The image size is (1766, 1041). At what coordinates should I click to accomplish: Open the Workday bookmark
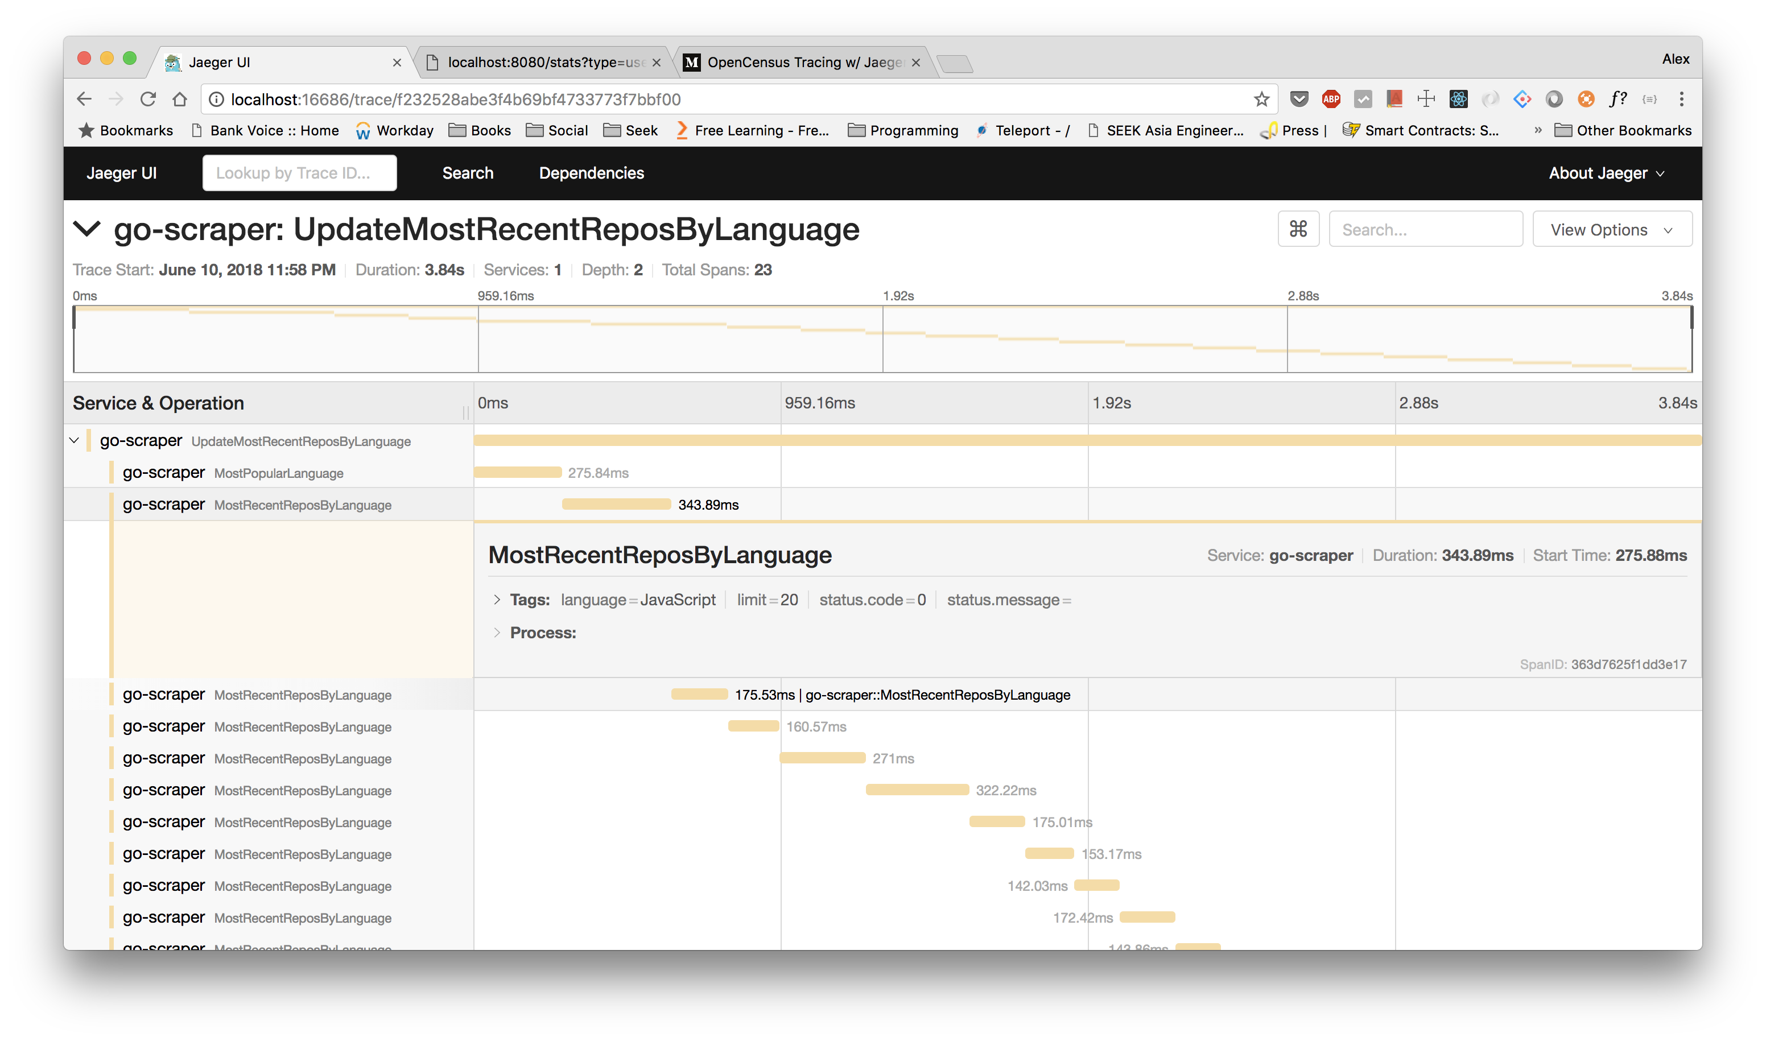(x=394, y=130)
